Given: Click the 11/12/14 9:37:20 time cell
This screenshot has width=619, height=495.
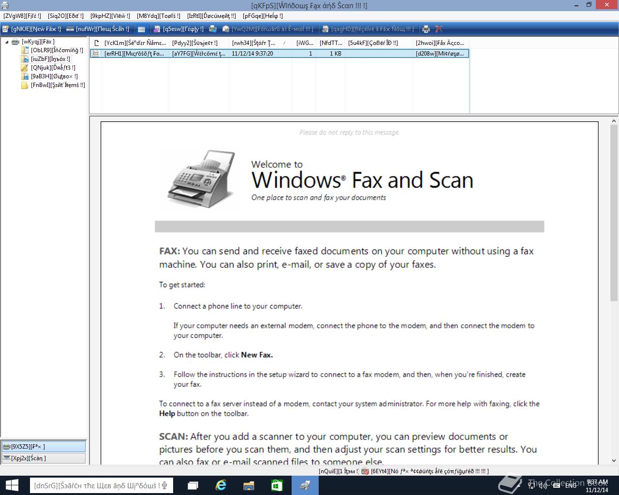Looking at the screenshot, I should tap(252, 54).
